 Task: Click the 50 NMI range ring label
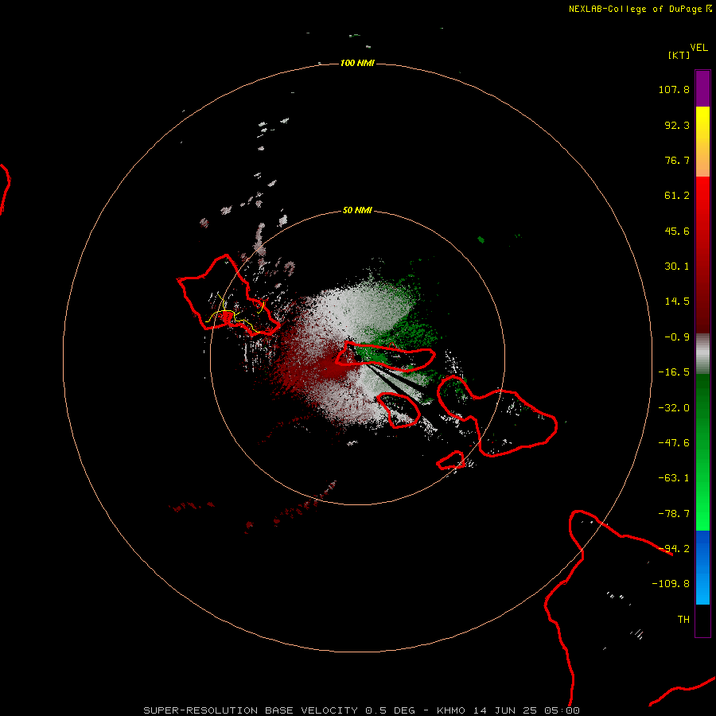click(x=357, y=210)
